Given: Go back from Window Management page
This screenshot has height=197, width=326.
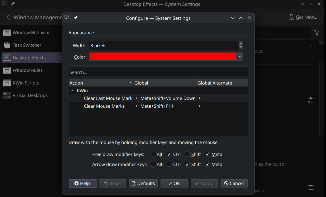Looking at the screenshot, I should tap(8, 17).
